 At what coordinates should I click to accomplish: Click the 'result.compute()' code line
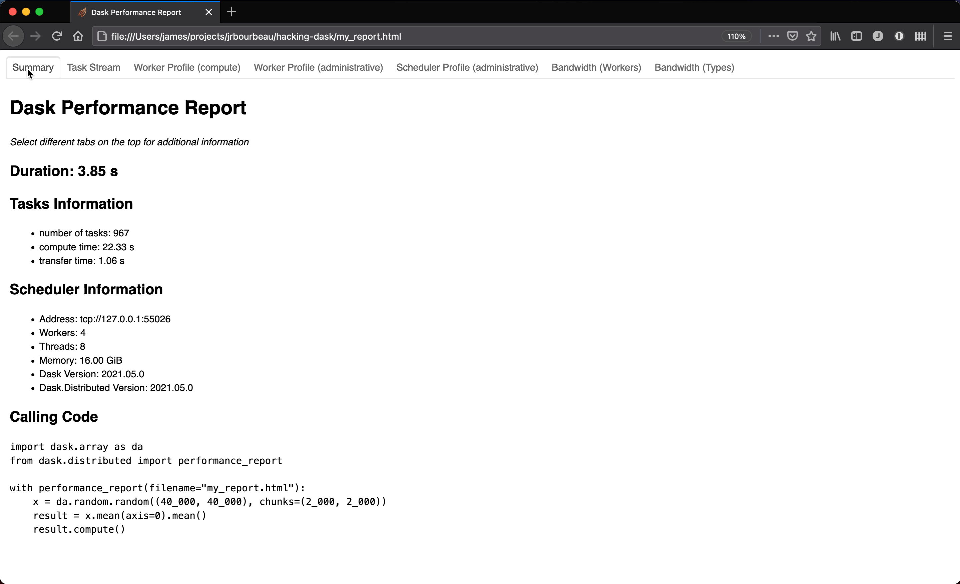pos(79,529)
